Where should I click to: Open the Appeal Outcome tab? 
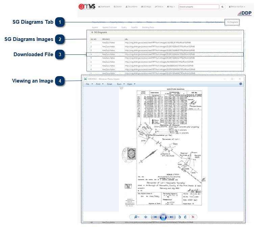pos(109,27)
